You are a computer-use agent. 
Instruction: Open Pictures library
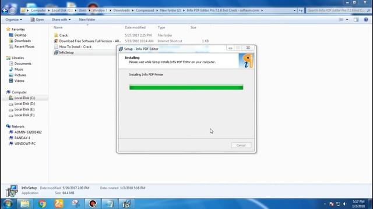pyautogui.click(x=20, y=75)
